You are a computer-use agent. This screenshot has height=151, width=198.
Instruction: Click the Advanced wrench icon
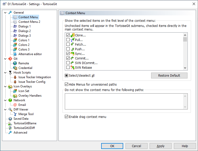10,133
